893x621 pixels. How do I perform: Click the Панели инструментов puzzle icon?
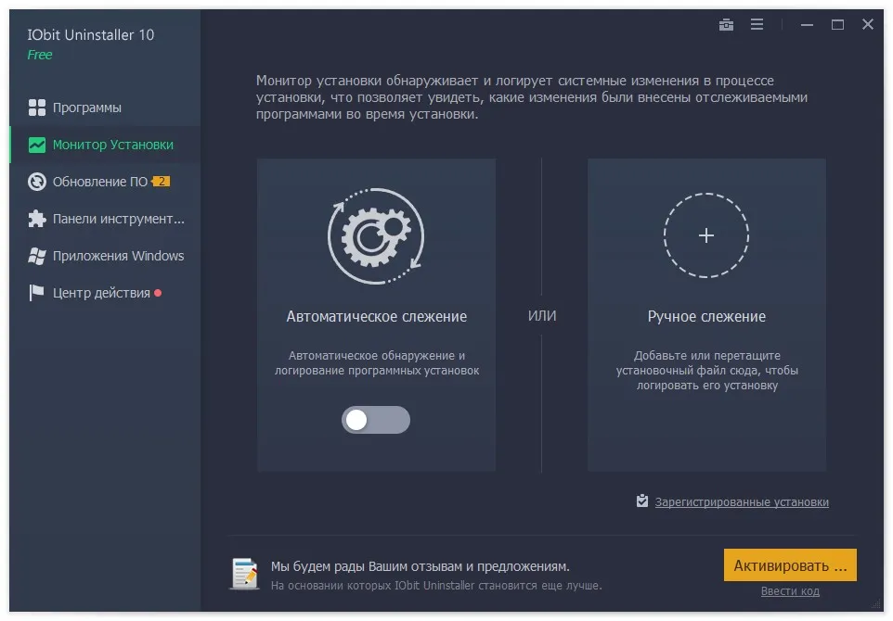click(x=37, y=219)
